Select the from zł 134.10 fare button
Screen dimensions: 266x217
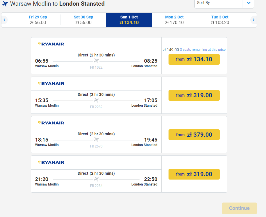[194, 59]
